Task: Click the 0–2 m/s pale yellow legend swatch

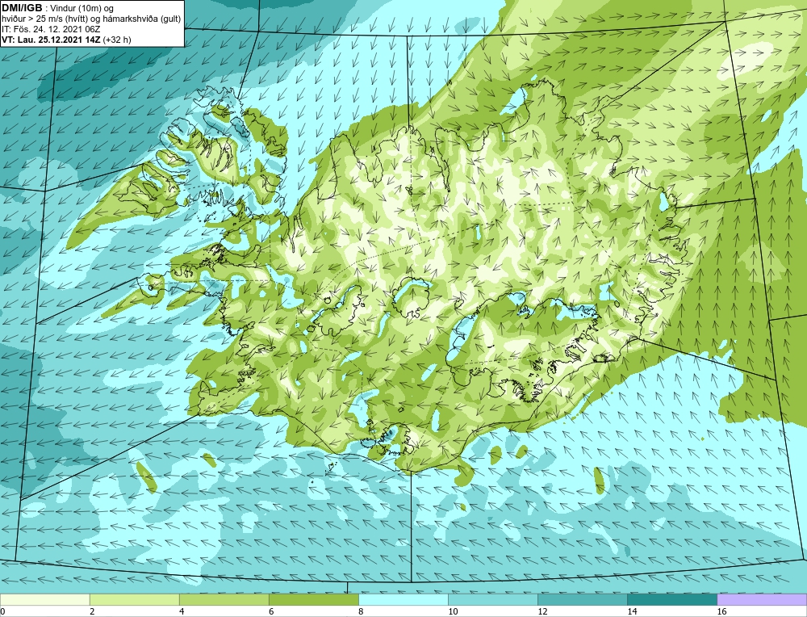Action: point(44,599)
